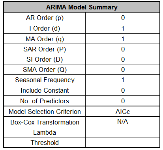Click the Seasonal Frequency value cell

point(123,80)
